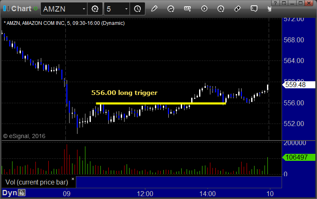This screenshot has width=317, height=199.
Task: Select the yellow horizontal trigger line
Action: pyautogui.click(x=161, y=103)
